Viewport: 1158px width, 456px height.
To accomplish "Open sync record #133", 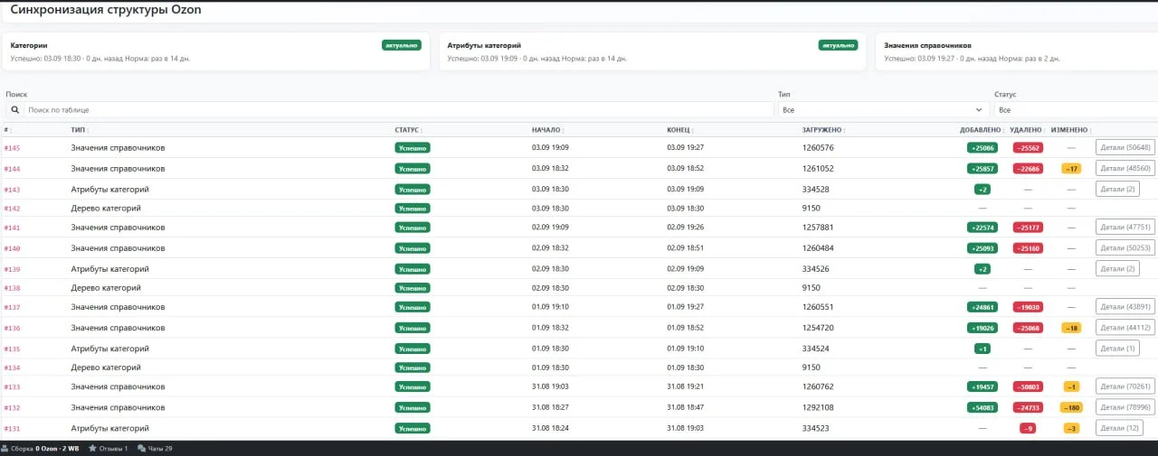I will pos(12,386).
